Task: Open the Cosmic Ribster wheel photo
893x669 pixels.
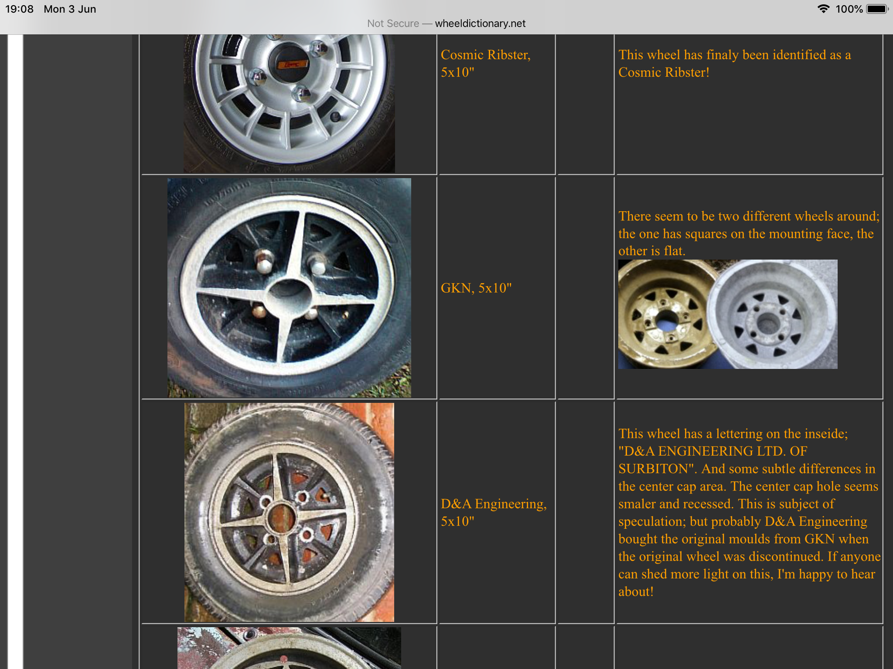Action: (289, 104)
